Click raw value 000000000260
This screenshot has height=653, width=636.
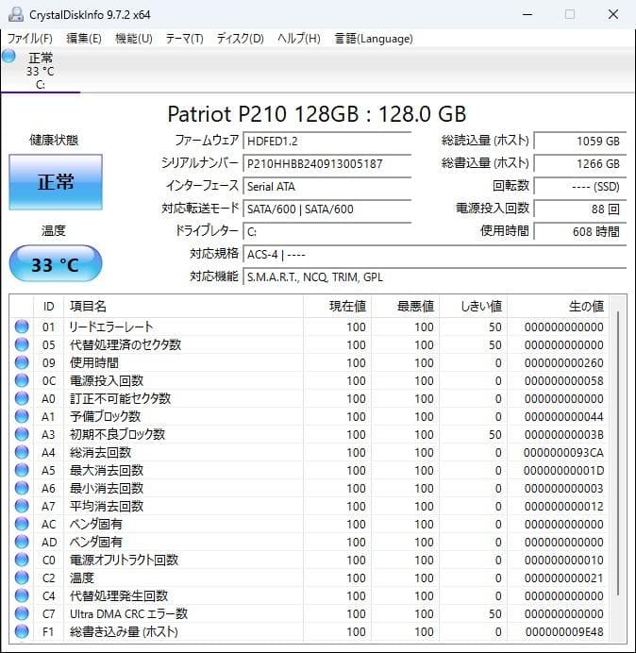point(564,362)
